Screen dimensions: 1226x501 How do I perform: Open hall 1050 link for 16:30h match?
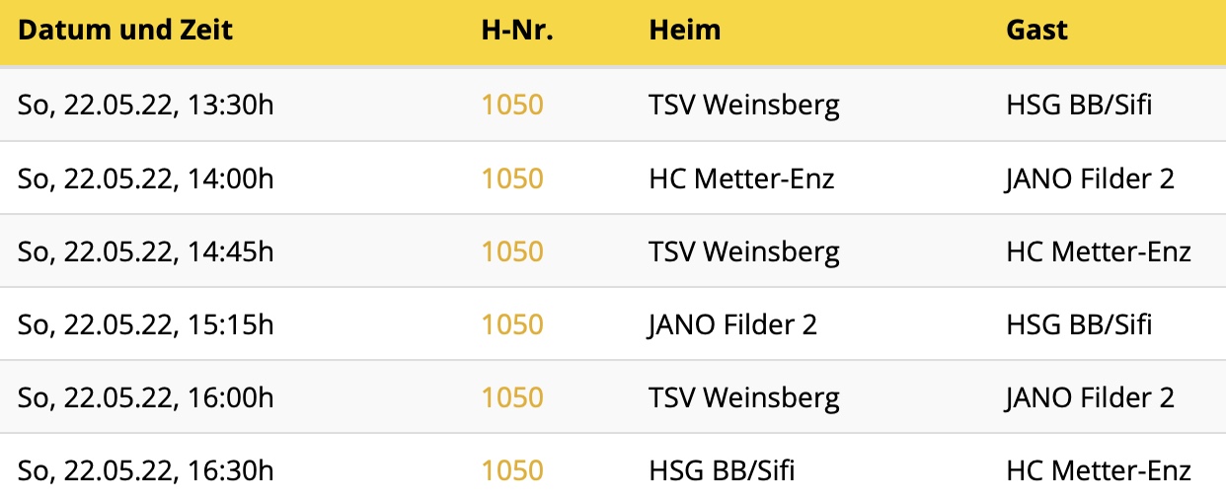[x=512, y=470]
